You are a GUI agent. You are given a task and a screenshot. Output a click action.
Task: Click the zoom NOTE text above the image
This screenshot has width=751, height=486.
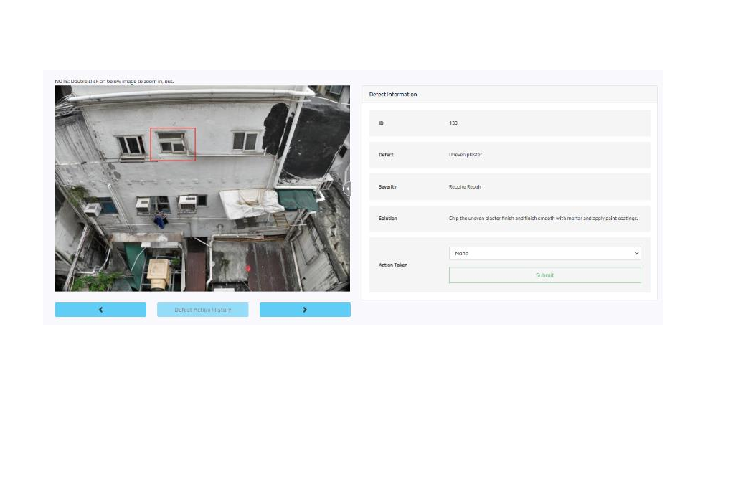[x=115, y=81]
